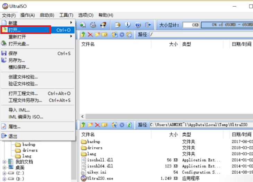Open 属性... (Properties) menu item
253x182 pixels.
click(x=37, y=127)
